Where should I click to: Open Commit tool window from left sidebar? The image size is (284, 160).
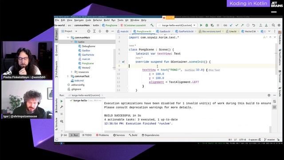click(x=56, y=50)
